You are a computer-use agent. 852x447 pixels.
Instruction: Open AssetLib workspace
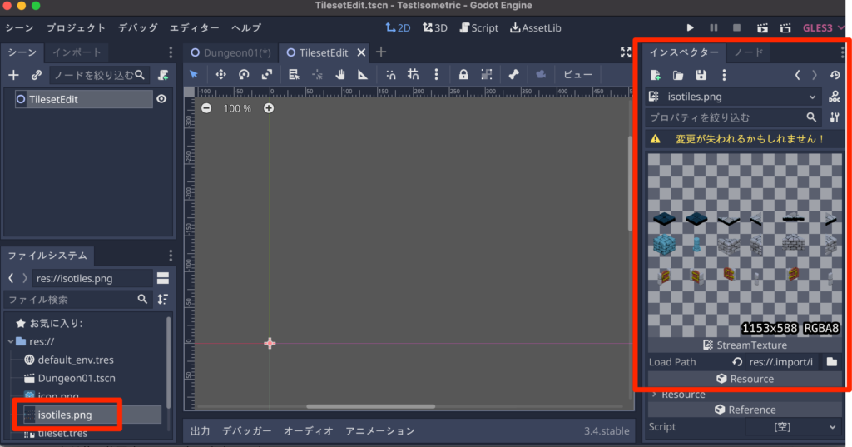pos(536,27)
